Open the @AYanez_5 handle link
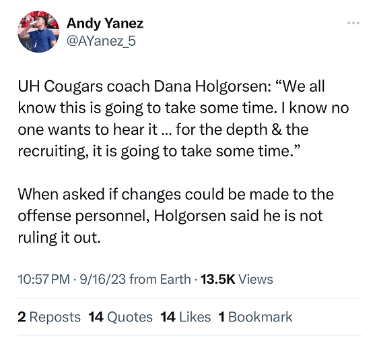This screenshot has height=337, width=379. click(x=101, y=41)
